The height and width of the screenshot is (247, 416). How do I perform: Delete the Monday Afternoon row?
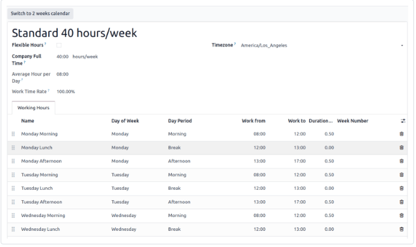click(402, 161)
